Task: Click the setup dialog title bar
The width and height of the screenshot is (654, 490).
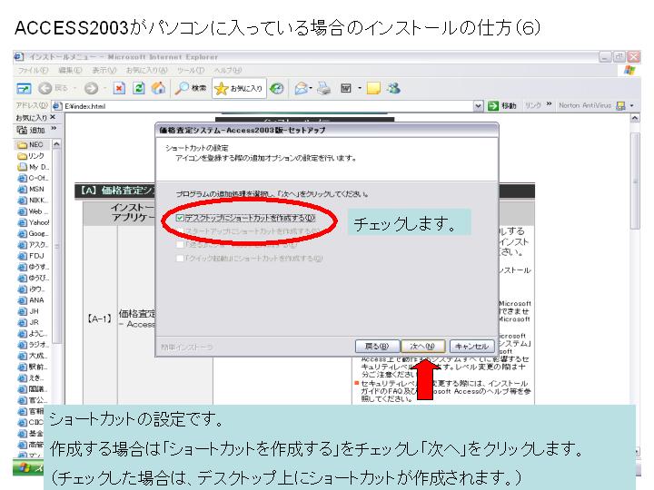Action: coord(327,130)
